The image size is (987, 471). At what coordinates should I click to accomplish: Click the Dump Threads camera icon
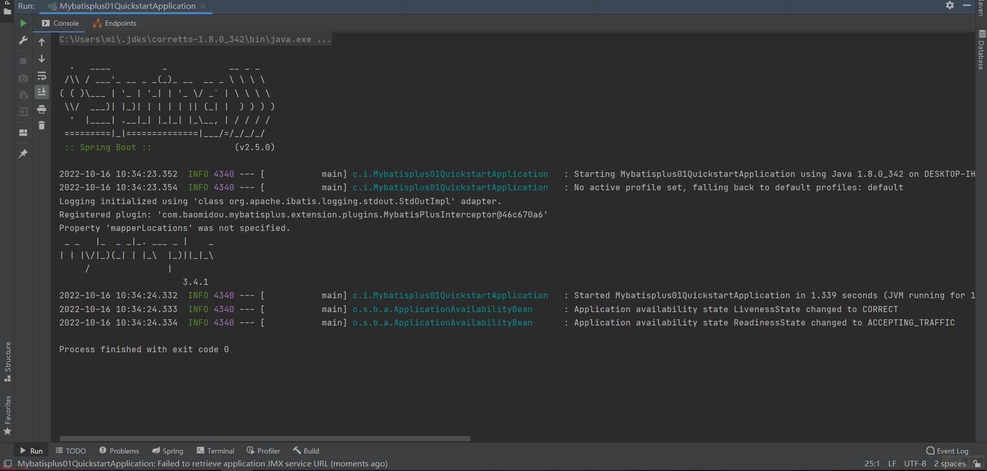tap(23, 78)
